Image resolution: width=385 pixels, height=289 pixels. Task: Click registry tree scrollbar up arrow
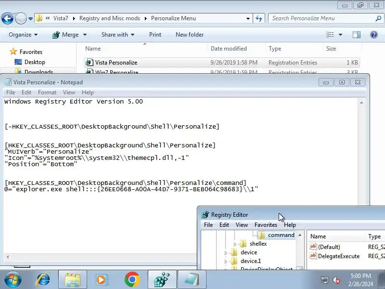pyautogui.click(x=300, y=235)
